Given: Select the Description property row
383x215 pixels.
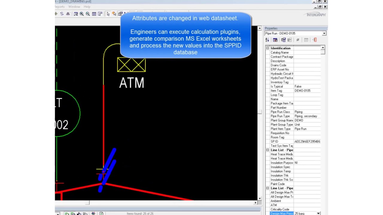Looking at the screenshot, I should click(293, 61).
